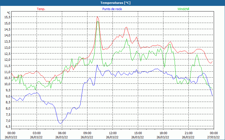Click the 13,5 y-axis value
The image size is (225, 140).
click(x=8, y=41)
